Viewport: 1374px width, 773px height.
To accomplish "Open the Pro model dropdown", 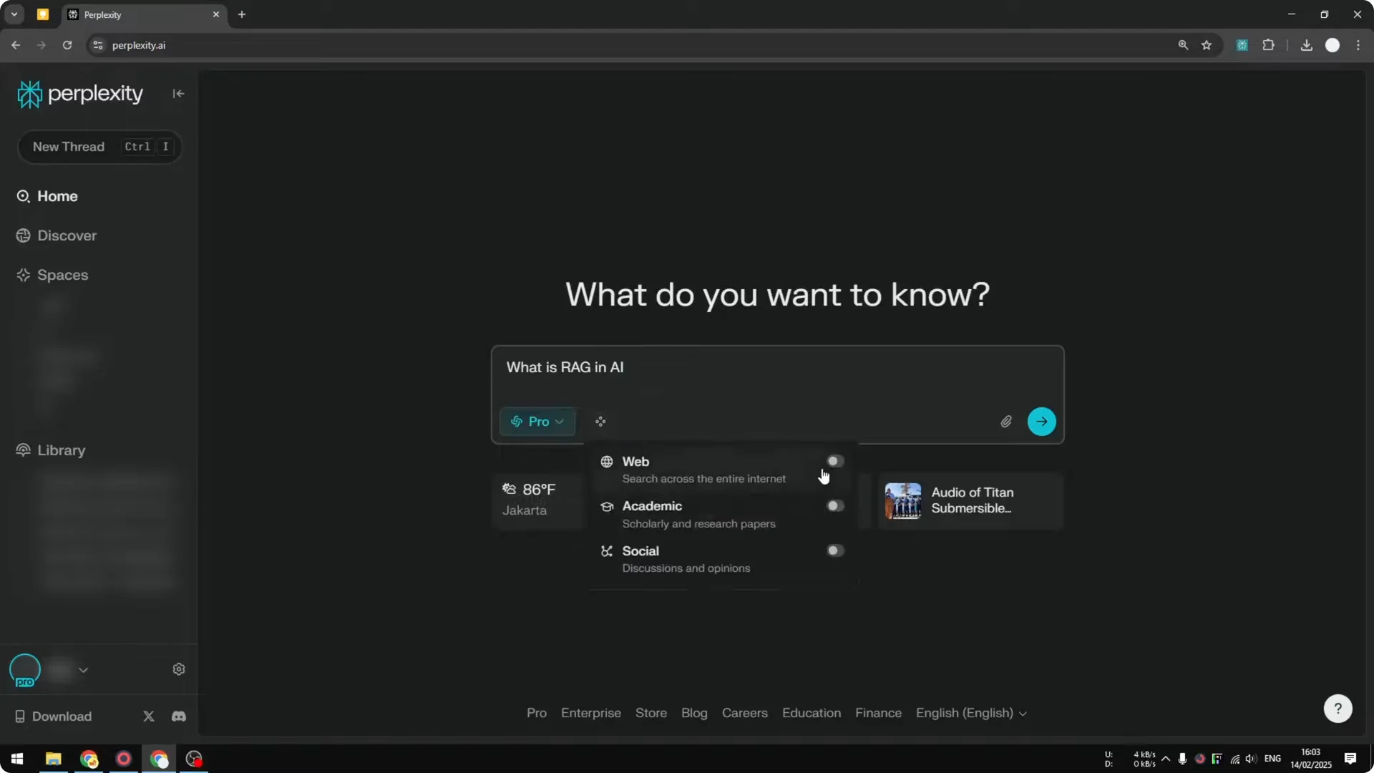I will coord(537,422).
